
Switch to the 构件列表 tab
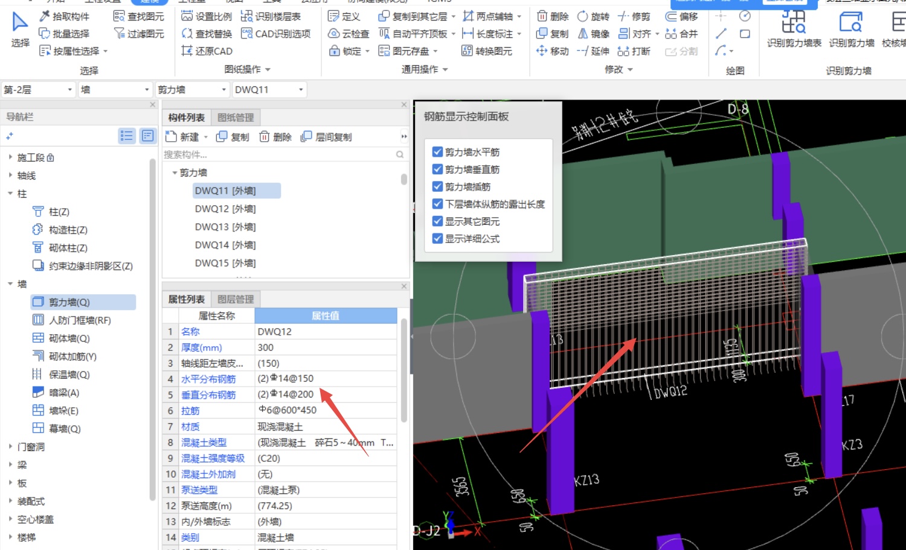click(186, 118)
